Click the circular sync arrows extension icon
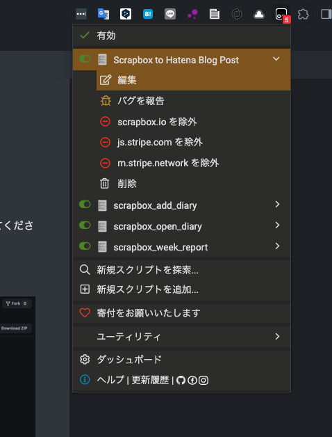The width and height of the screenshot is (332, 437). pyautogui.click(x=237, y=14)
